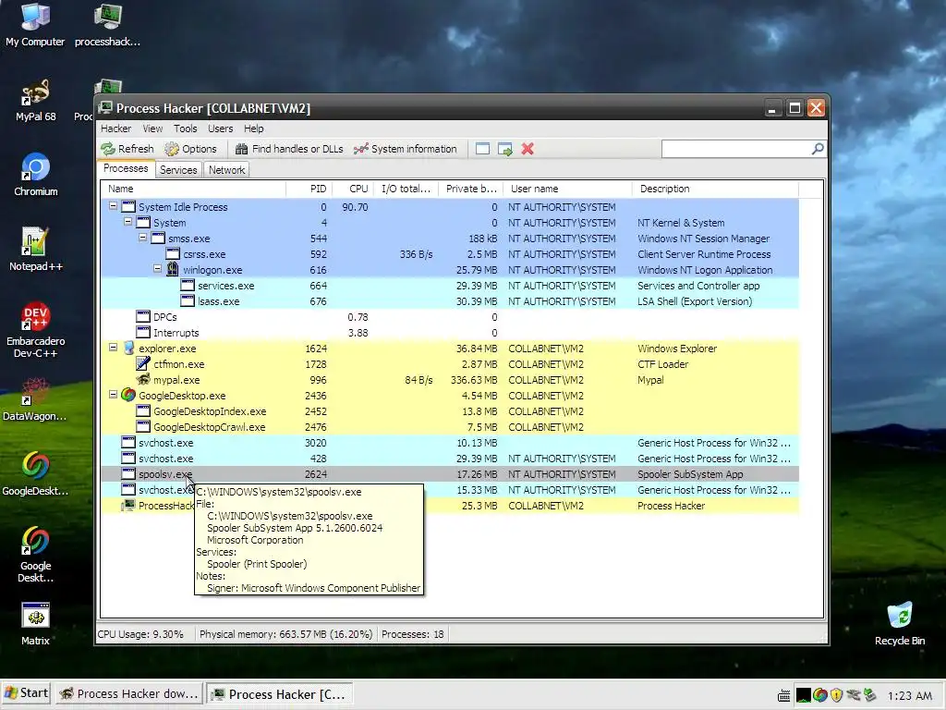Select the GoogleDesktopIndex.exe row
This screenshot has height=710, width=946.
[450, 411]
